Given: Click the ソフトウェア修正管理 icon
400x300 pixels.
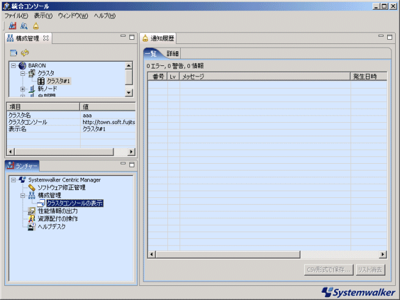Looking at the screenshot, I should point(32,188).
